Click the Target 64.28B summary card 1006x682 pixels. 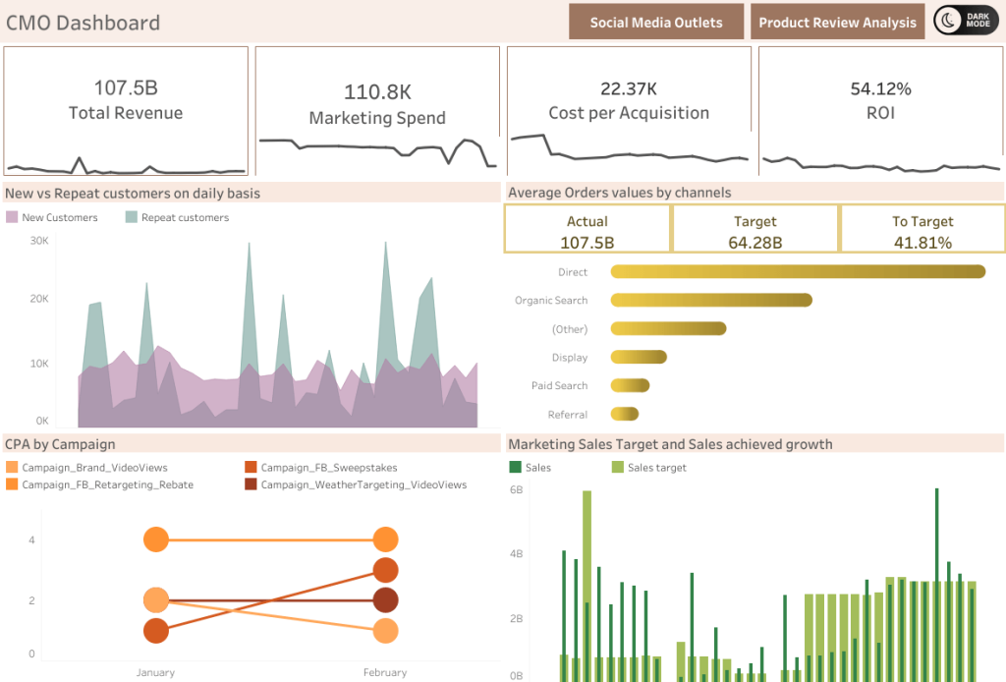tap(754, 228)
